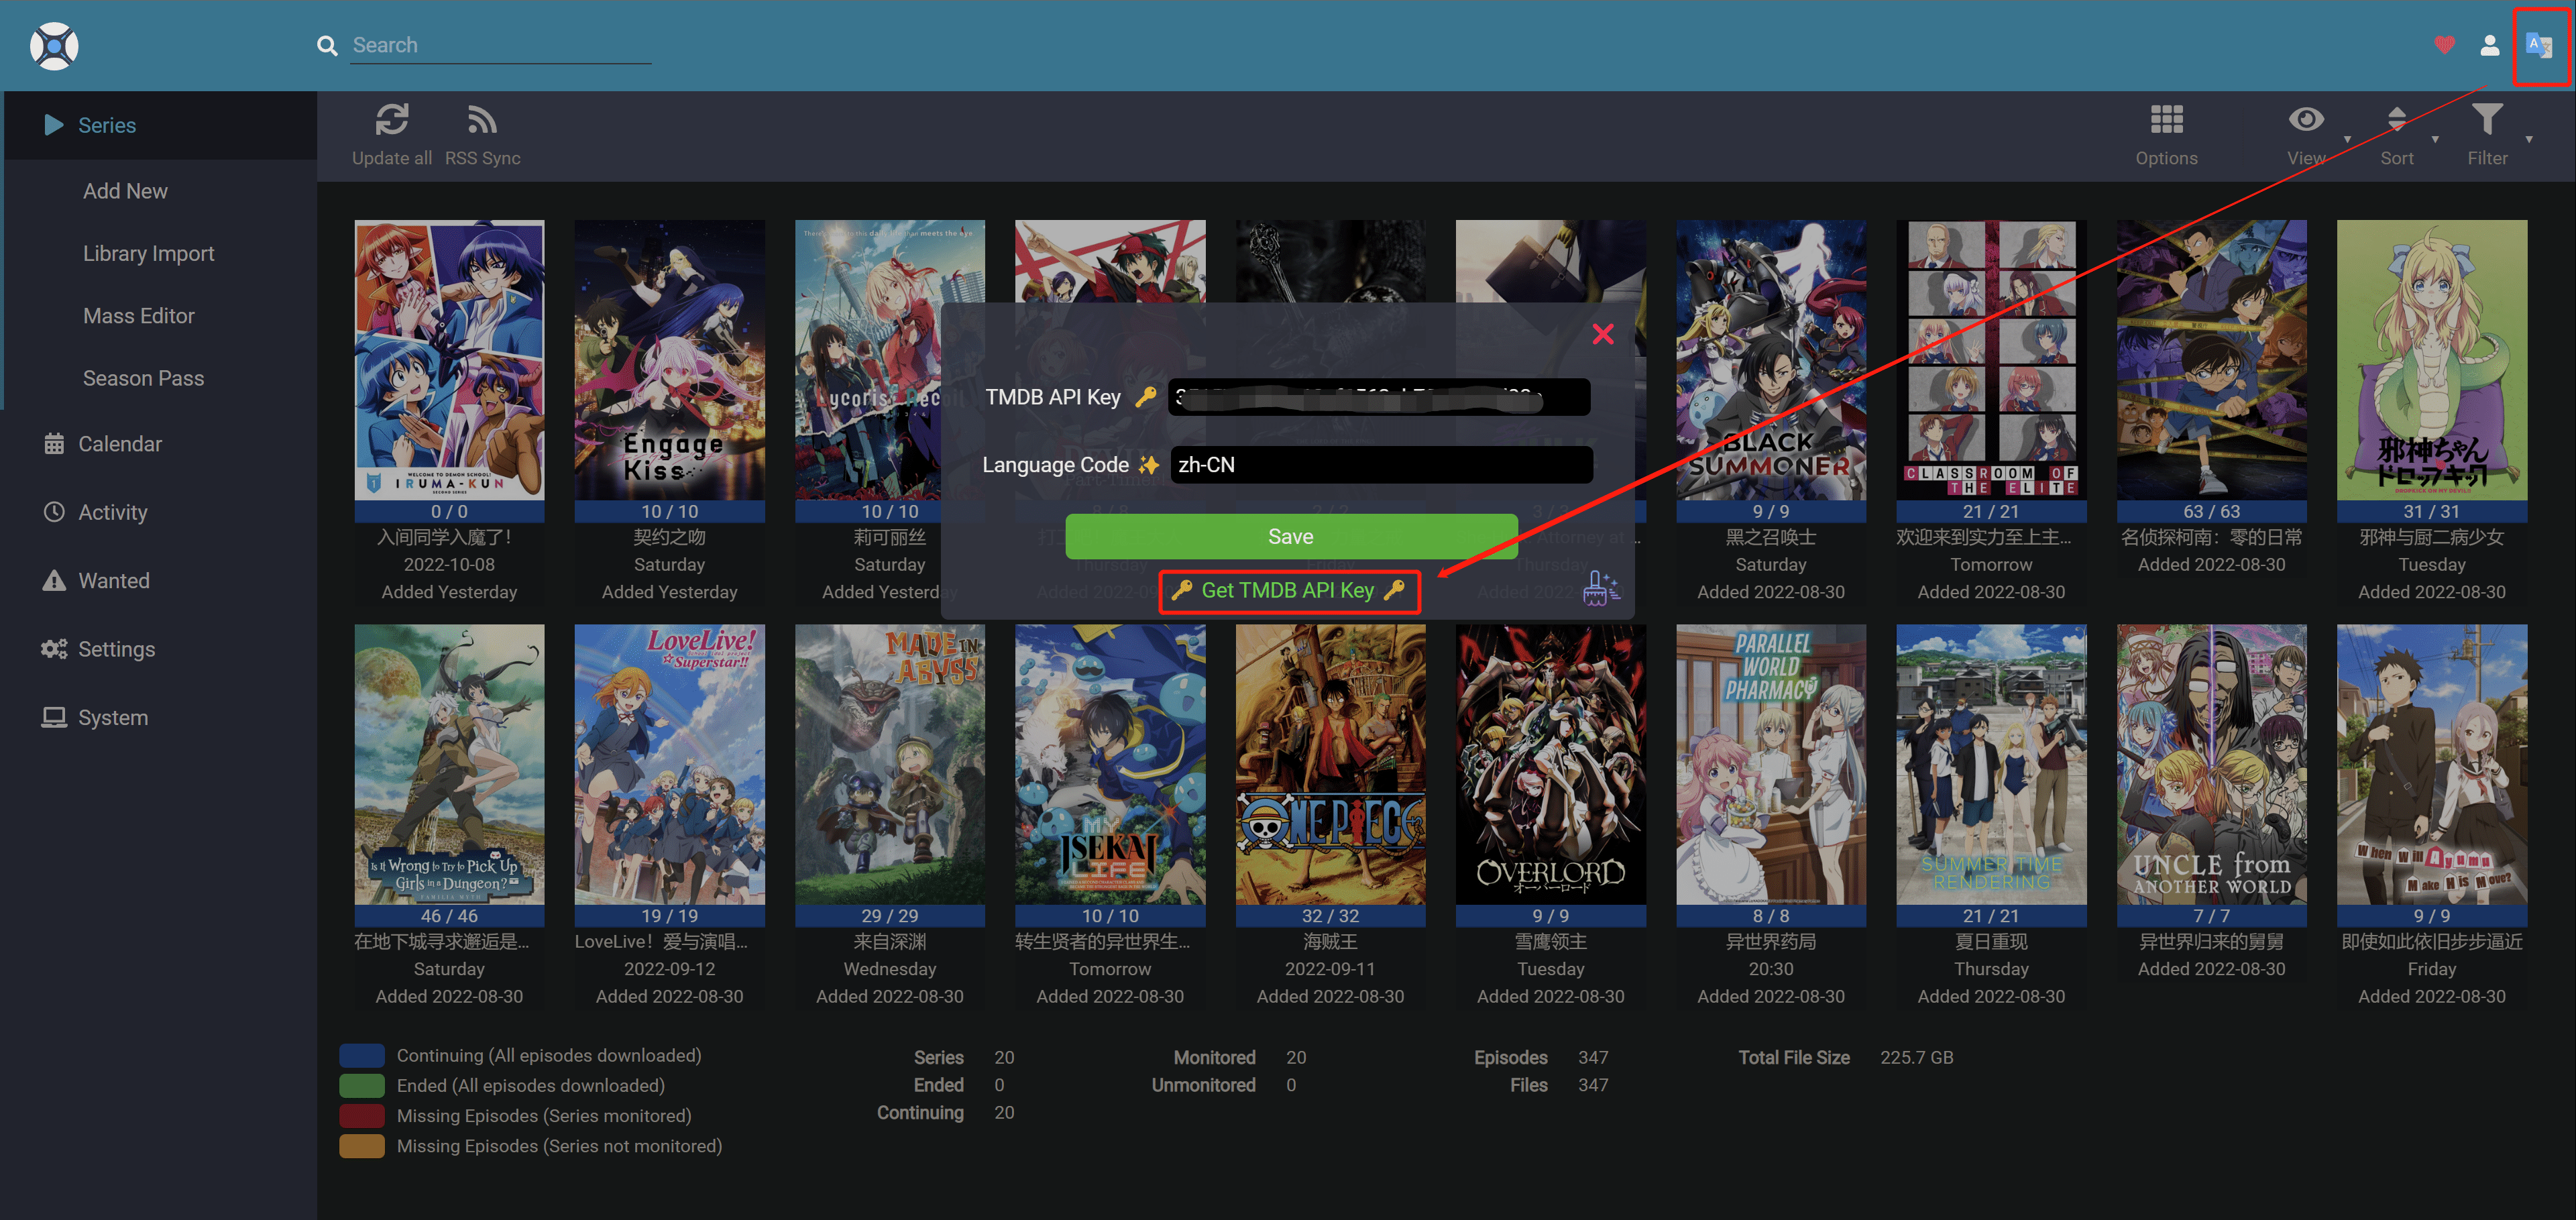The image size is (2576, 1220).
Task: Go to the Calendar section
Action: [x=120, y=444]
